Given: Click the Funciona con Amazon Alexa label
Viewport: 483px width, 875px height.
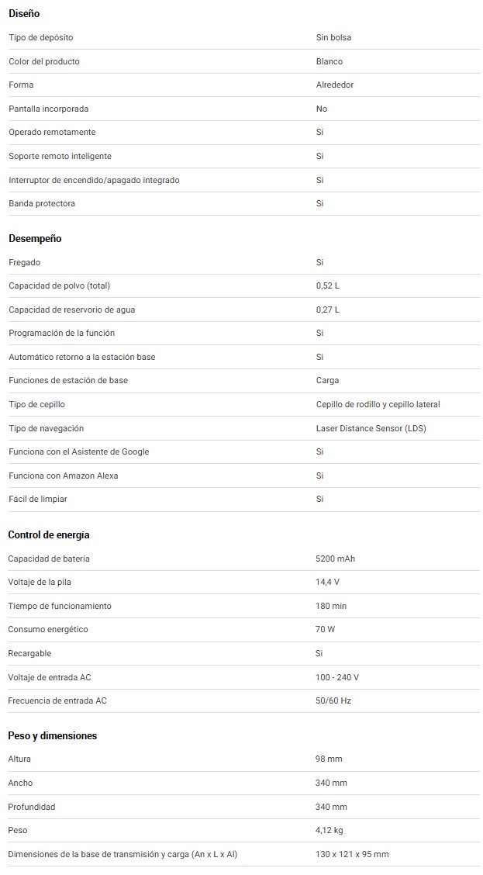Looking at the screenshot, I should pyautogui.click(x=64, y=476).
